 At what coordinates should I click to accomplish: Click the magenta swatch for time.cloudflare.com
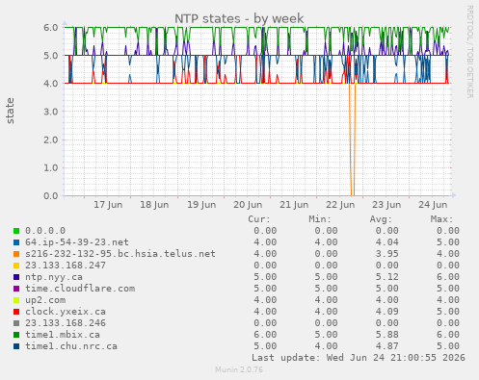[16, 289]
